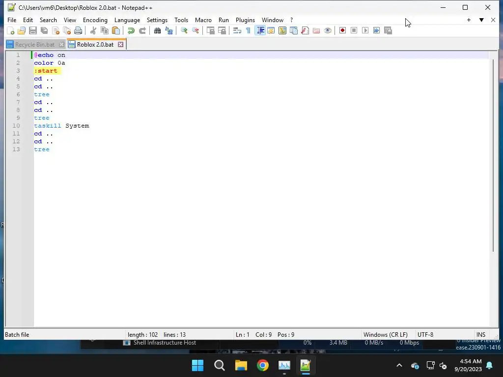
Task: Toggle show all characters pilcrow icon
Action: 248,30
